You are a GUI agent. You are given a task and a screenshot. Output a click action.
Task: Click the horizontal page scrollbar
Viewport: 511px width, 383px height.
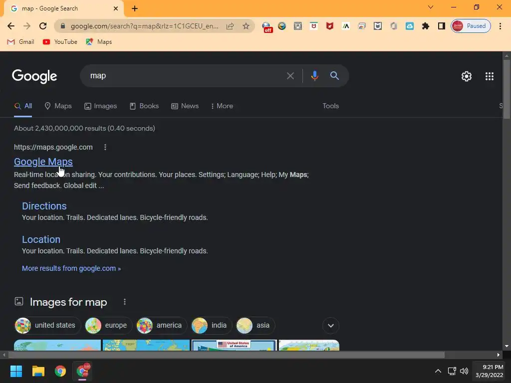(226, 355)
